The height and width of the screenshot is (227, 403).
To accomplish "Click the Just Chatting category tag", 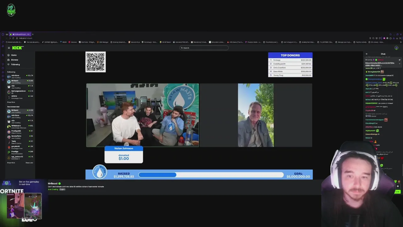I will pos(53,189).
